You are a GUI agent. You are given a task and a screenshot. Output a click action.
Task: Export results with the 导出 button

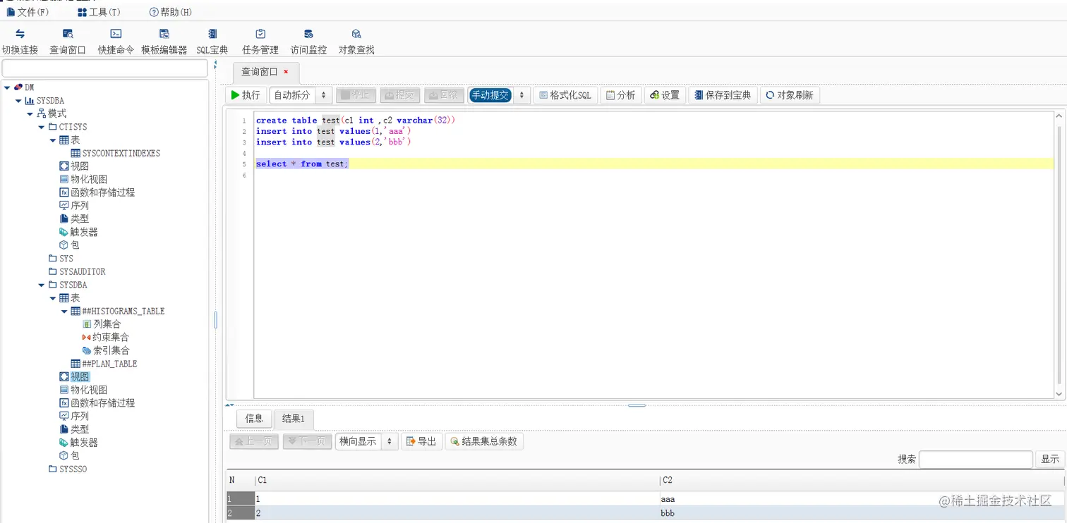[x=421, y=441]
